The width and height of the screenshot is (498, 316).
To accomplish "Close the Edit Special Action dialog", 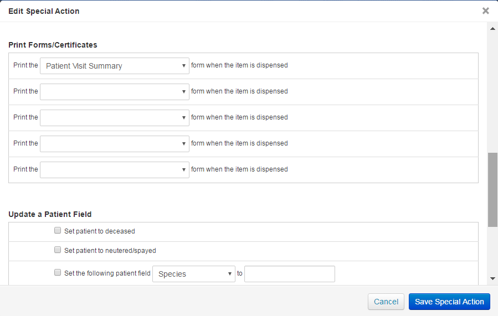I will (x=485, y=11).
